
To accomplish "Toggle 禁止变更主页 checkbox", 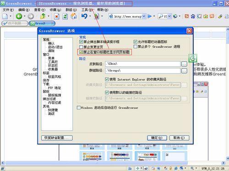I will point(81,47).
